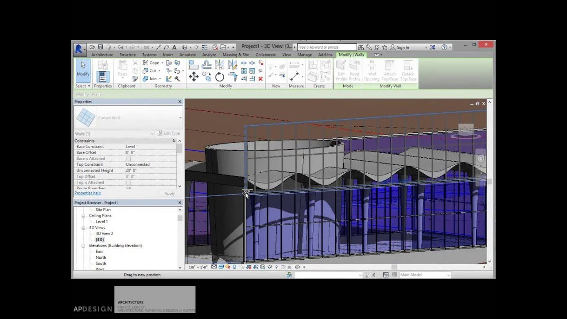The width and height of the screenshot is (567, 319).
Task: Click the Edit Type button
Action: (x=168, y=133)
